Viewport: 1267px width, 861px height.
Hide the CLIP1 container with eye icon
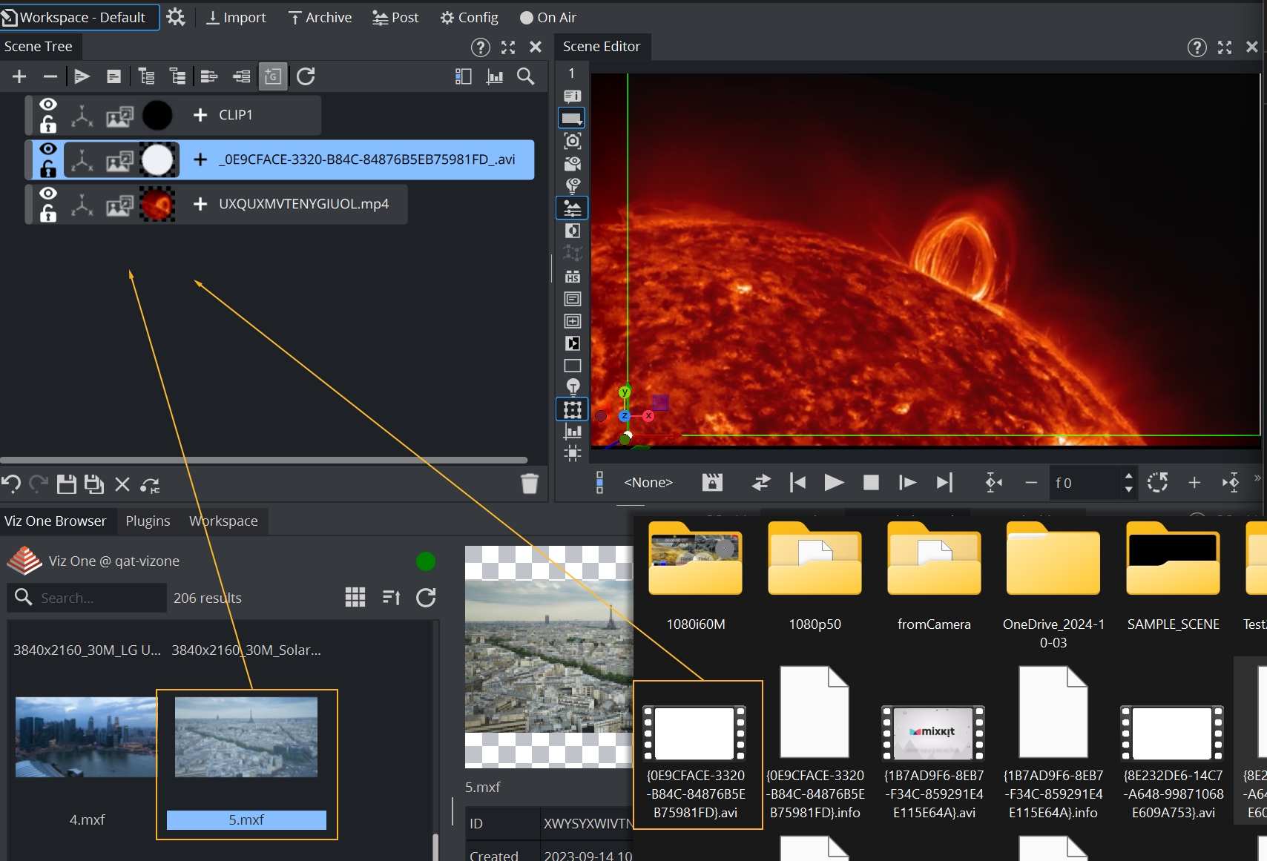click(x=48, y=105)
